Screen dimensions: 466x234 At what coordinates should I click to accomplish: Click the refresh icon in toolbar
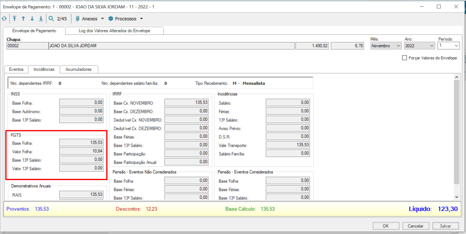coord(4,19)
